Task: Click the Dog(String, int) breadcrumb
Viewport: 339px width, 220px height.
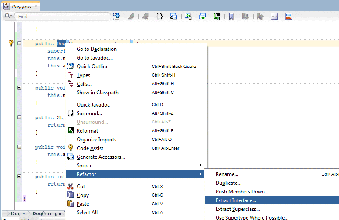Action: pyautogui.click(x=49, y=213)
